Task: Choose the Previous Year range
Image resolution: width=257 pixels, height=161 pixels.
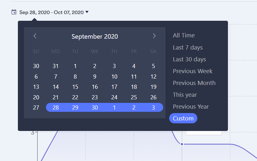Action: [191, 107]
